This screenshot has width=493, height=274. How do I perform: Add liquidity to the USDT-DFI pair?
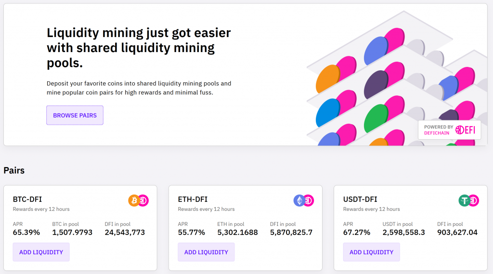(x=371, y=252)
